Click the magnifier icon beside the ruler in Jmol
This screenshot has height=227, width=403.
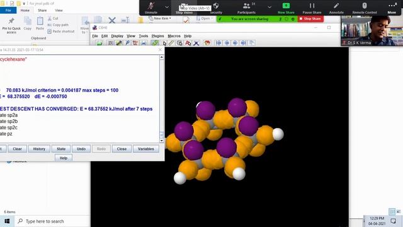[179, 43]
